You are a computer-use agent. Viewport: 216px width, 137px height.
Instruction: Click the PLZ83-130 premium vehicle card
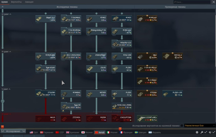pos(172,93)
